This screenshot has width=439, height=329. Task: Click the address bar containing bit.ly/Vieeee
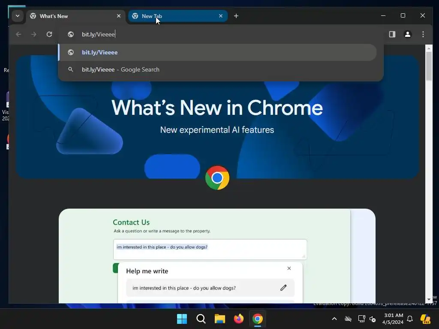(221, 34)
